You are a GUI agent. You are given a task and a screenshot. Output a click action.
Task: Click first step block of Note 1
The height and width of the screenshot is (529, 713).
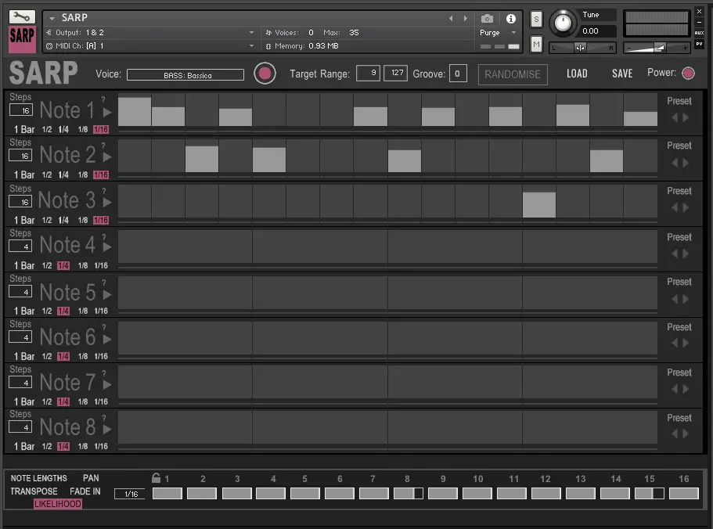[x=135, y=111]
